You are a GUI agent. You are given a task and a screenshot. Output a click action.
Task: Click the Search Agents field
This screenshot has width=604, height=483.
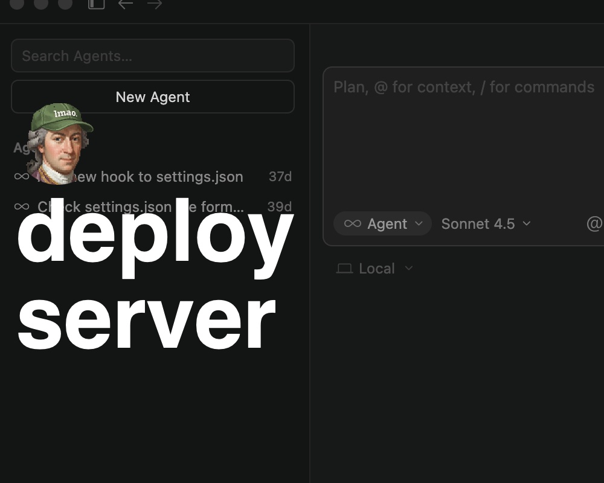coord(152,56)
